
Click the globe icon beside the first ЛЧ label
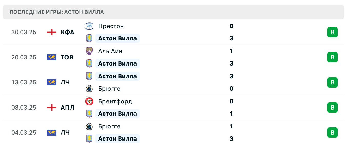click(x=51, y=82)
